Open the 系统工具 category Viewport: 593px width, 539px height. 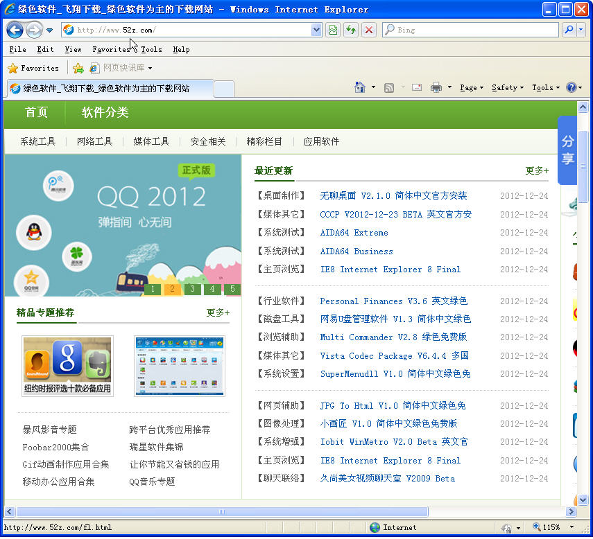tap(38, 141)
